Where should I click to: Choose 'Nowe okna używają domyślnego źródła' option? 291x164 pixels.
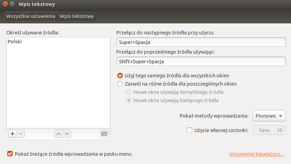(129, 92)
